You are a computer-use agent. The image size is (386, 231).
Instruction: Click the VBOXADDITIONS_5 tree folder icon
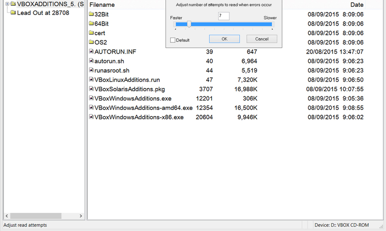tap(13, 4)
